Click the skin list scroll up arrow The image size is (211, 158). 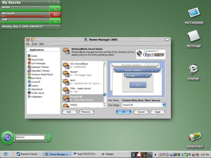coord(105,63)
